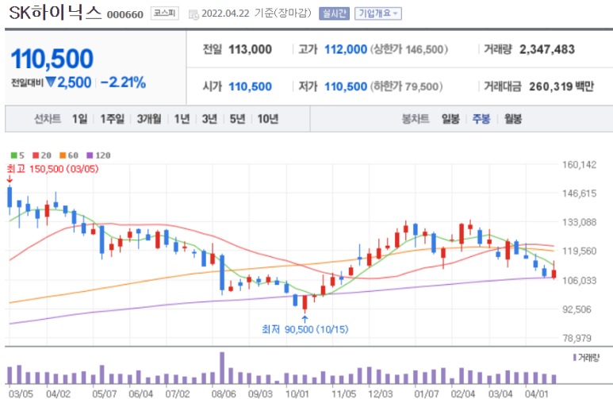
Task: Select the 3개월 line chart period
Action: (148, 119)
